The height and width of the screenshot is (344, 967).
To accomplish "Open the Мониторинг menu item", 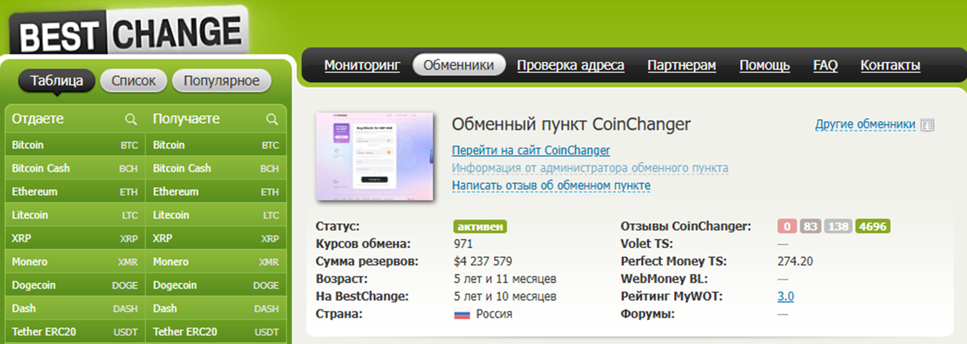I will (362, 65).
